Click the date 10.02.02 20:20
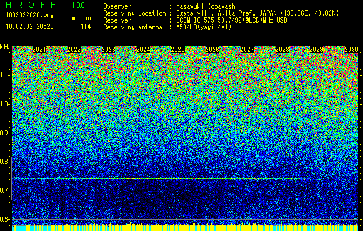This screenshot has height=231, width=363. (x=29, y=27)
